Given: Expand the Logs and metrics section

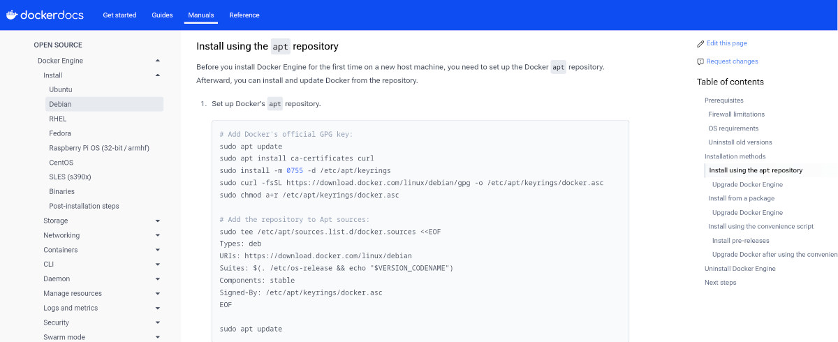Looking at the screenshot, I should pyautogui.click(x=158, y=308).
